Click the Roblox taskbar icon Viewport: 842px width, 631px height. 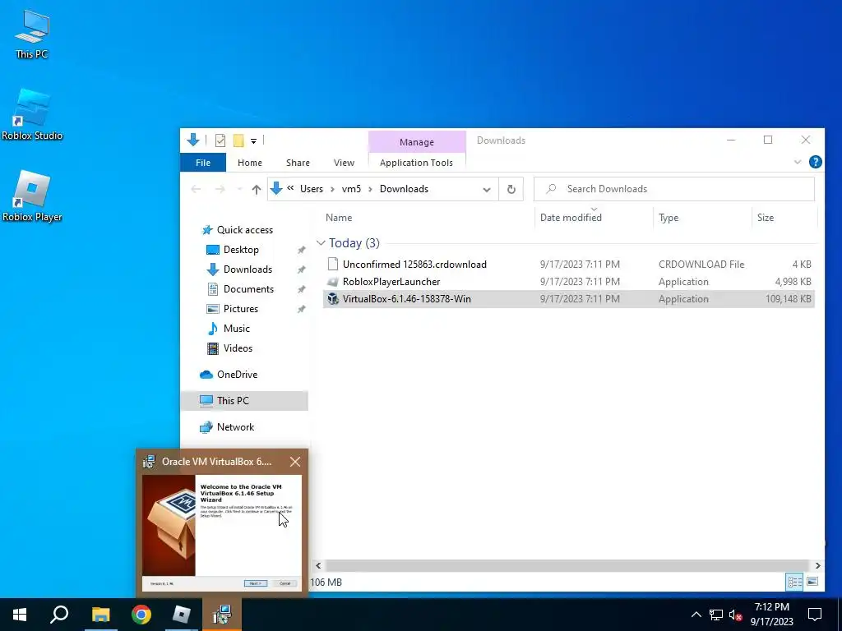pos(182,615)
